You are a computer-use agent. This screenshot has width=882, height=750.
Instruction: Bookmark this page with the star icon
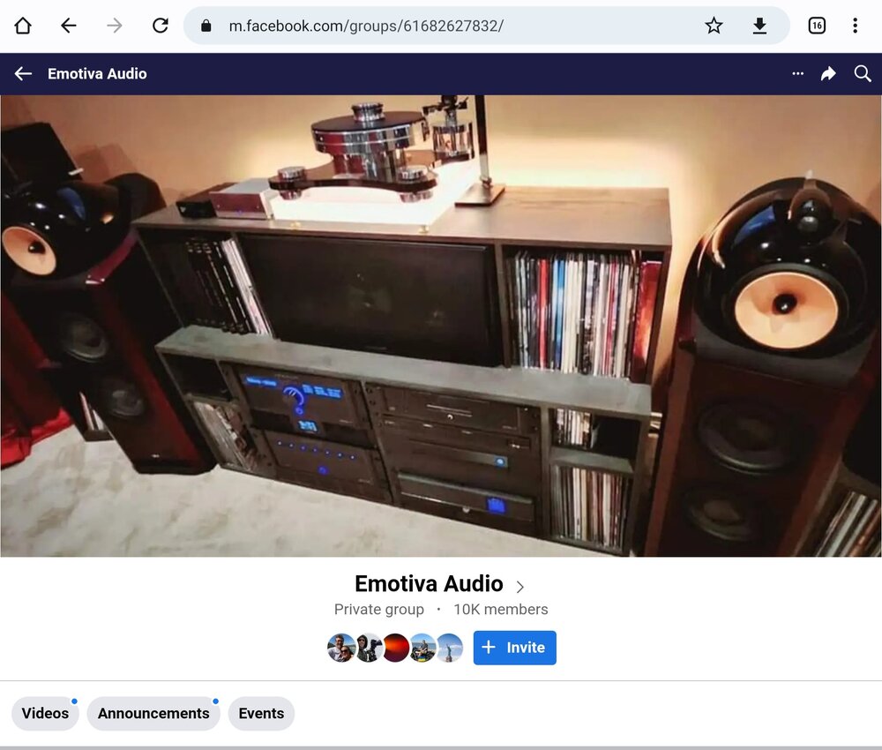(x=714, y=26)
